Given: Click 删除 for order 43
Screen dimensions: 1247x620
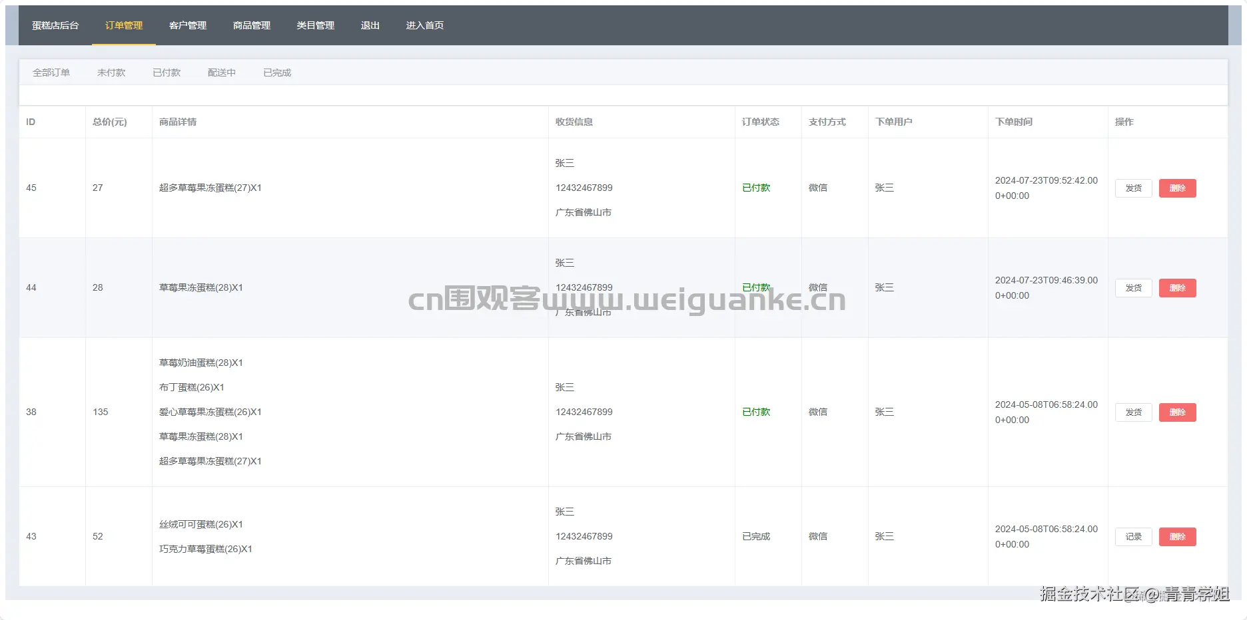Looking at the screenshot, I should 1178,537.
